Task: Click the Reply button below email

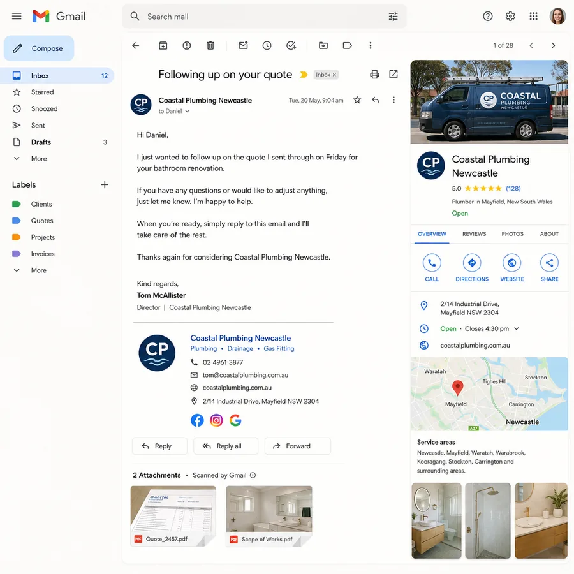Action: click(x=159, y=446)
